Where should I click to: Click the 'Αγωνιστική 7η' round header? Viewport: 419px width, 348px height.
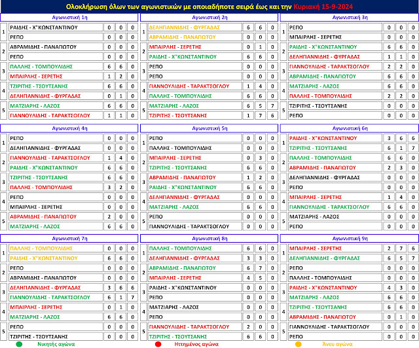[x=69, y=239]
